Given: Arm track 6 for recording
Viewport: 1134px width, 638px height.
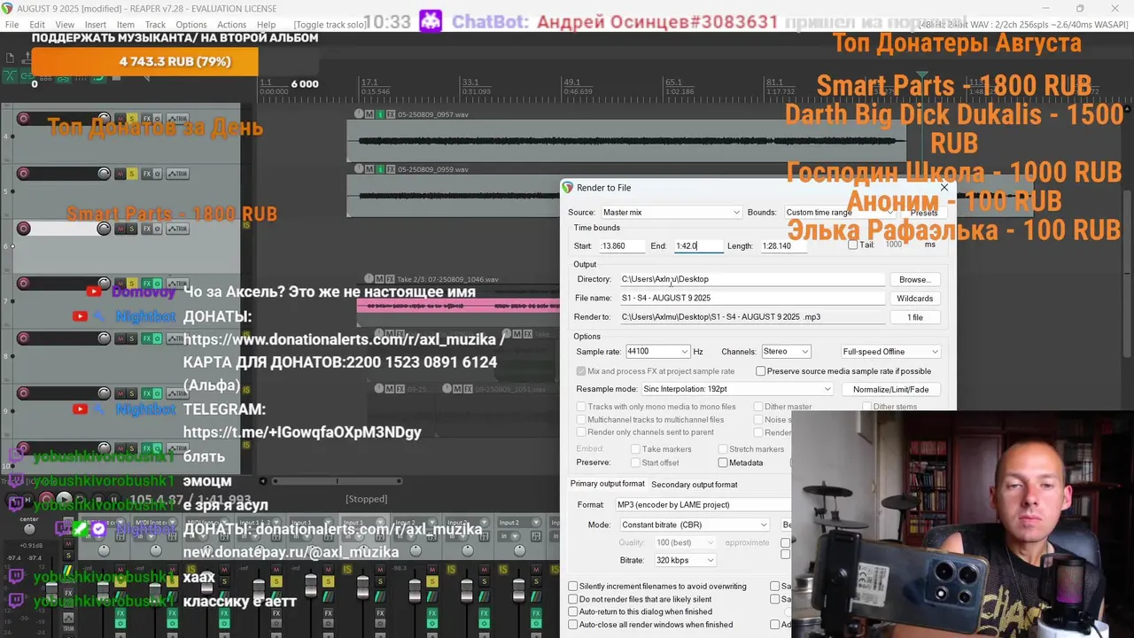Looking at the screenshot, I should coord(23,229).
